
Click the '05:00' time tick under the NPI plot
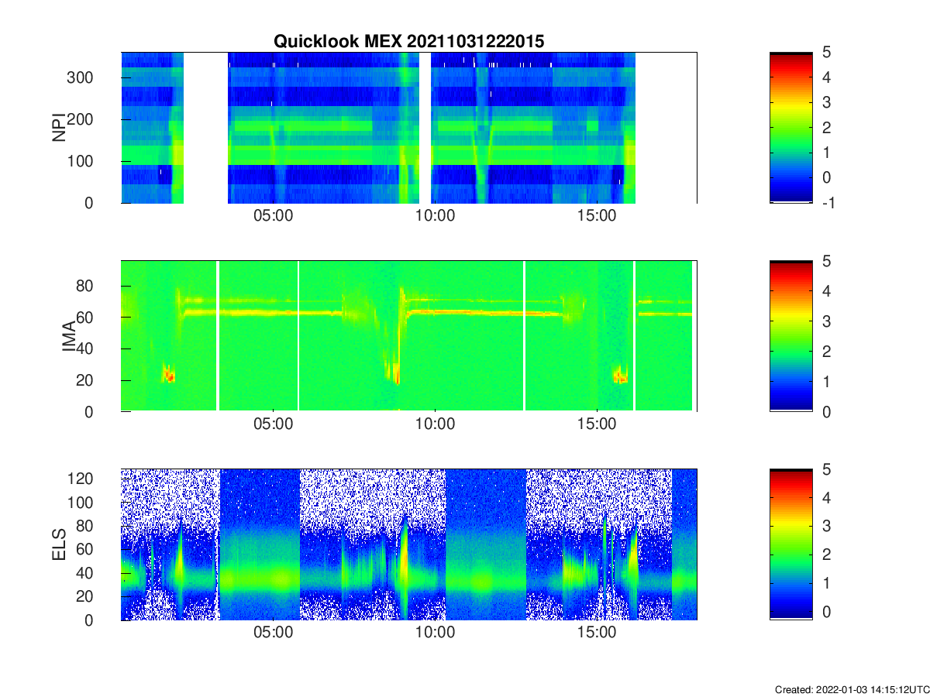click(273, 216)
